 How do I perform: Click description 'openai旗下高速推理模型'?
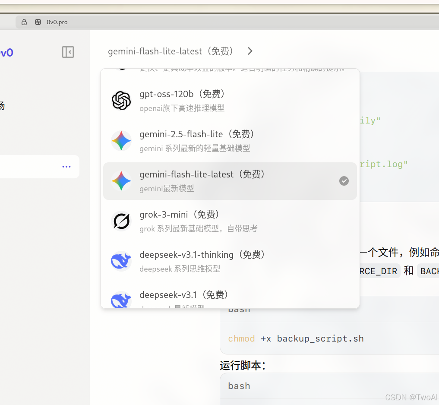pyautogui.click(x=182, y=108)
